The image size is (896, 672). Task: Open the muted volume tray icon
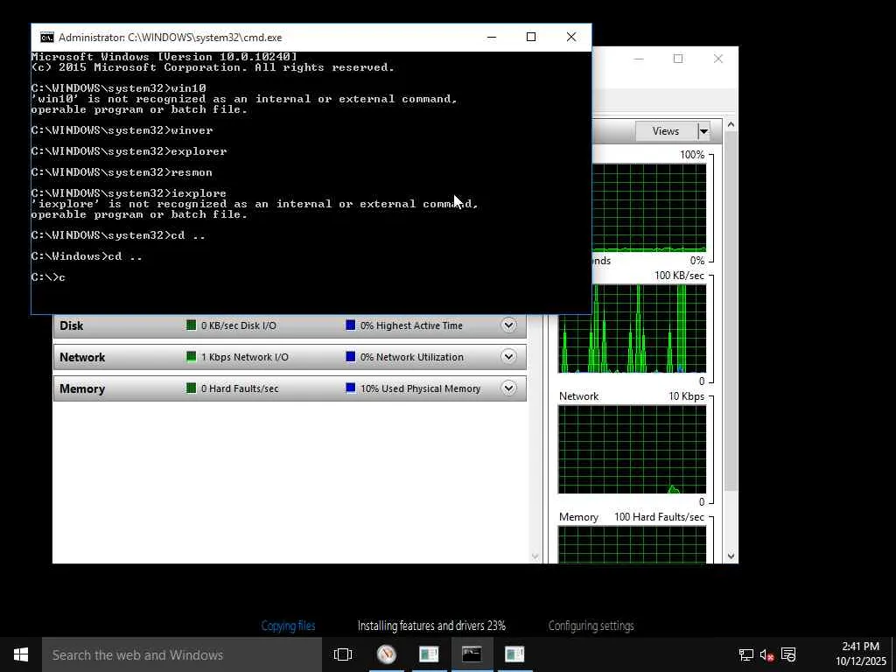(766, 654)
